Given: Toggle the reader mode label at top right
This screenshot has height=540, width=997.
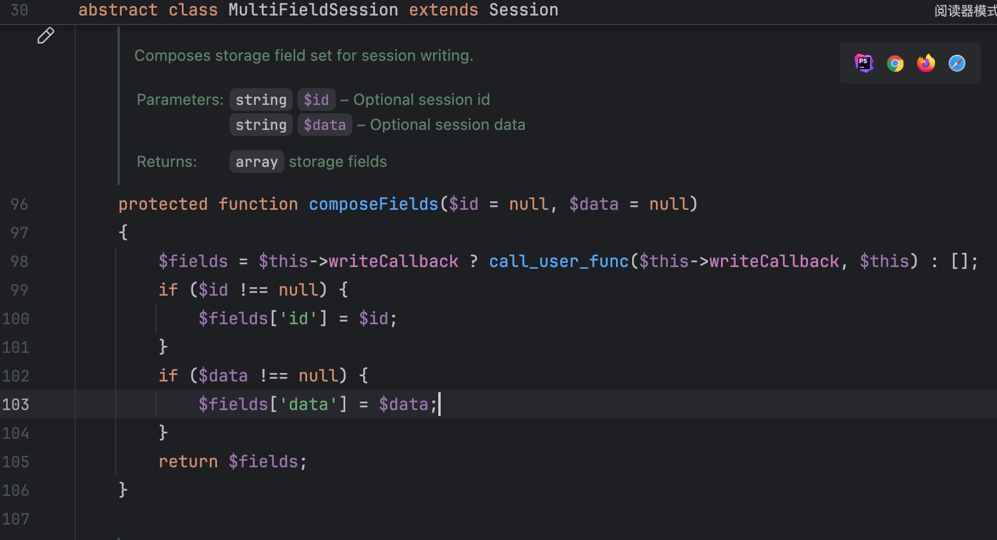Looking at the screenshot, I should pyautogui.click(x=964, y=11).
